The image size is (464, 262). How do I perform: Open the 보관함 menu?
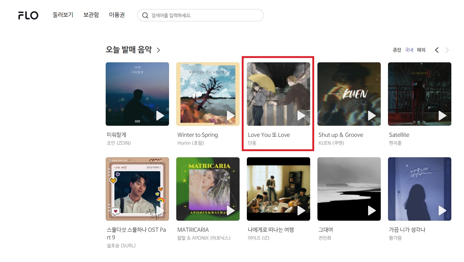point(91,15)
